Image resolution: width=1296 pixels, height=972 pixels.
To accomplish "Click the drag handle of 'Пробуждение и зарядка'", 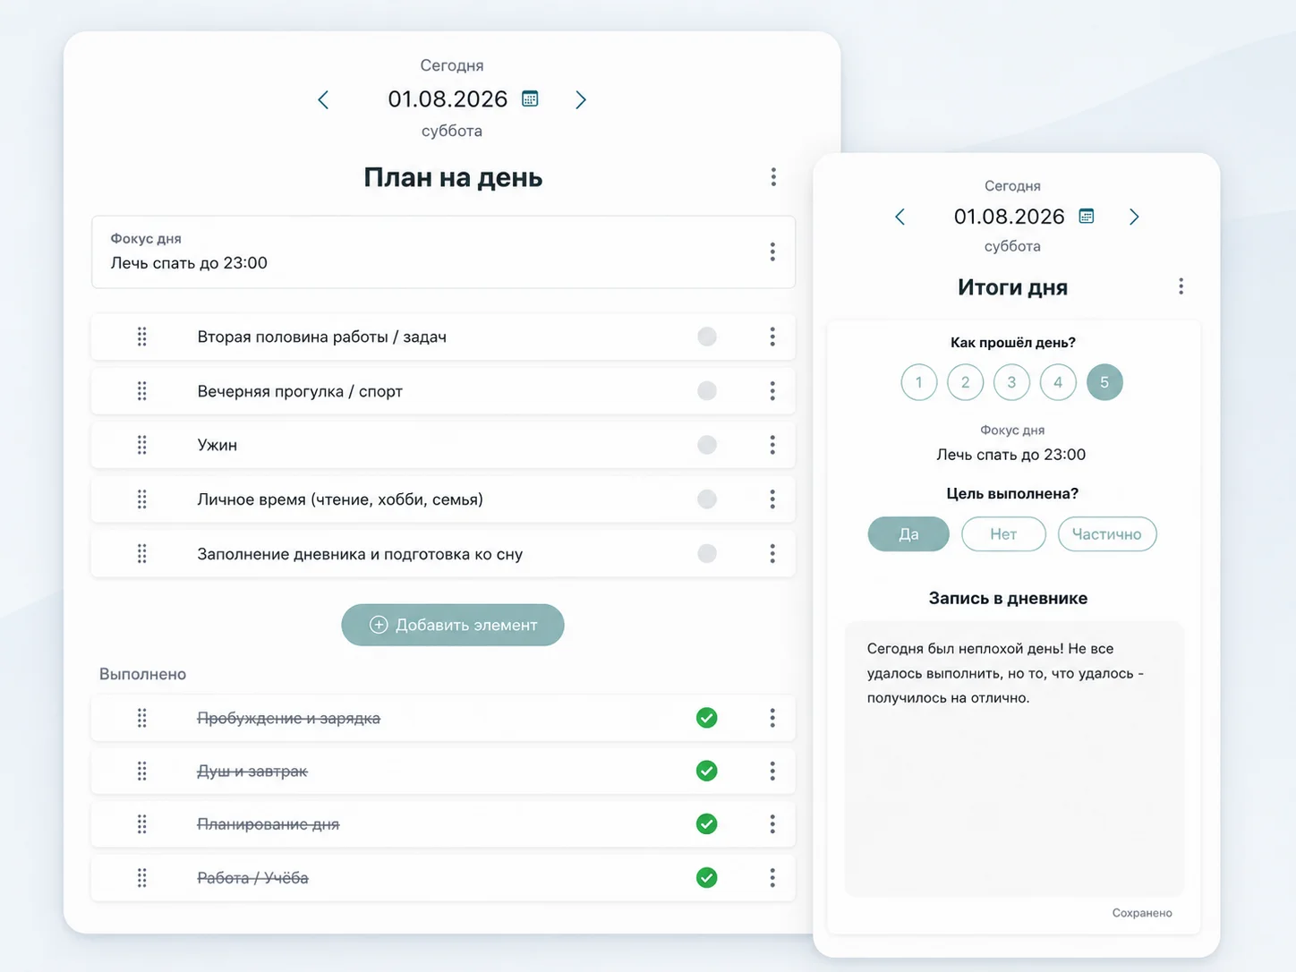I will (x=141, y=718).
